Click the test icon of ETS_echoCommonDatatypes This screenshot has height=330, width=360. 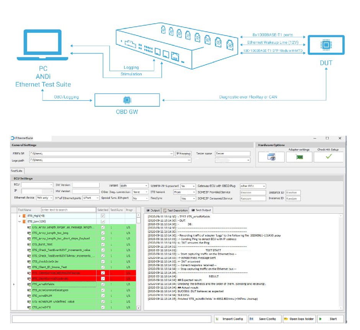(x=29, y=290)
